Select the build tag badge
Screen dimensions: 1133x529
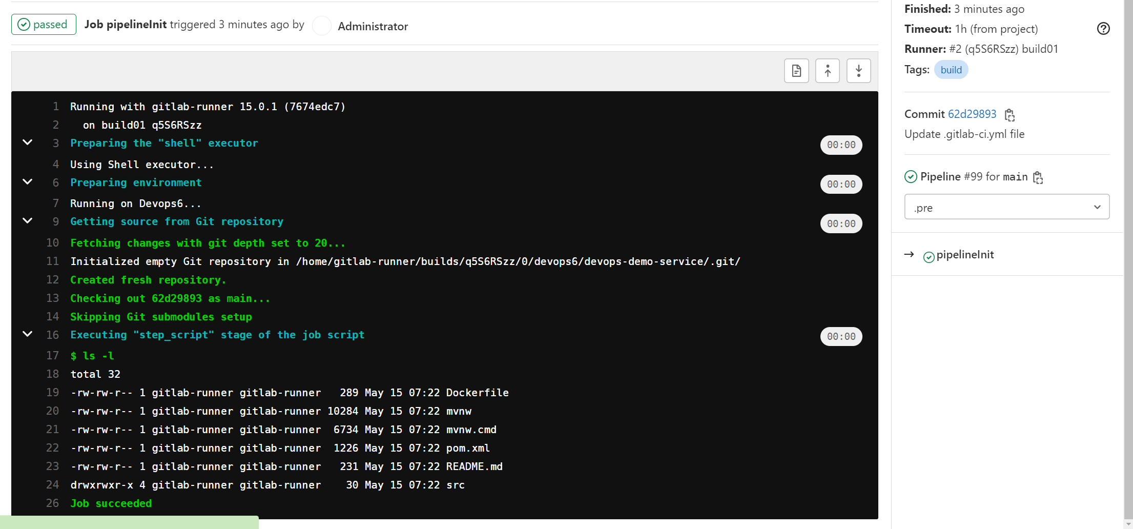[951, 70]
